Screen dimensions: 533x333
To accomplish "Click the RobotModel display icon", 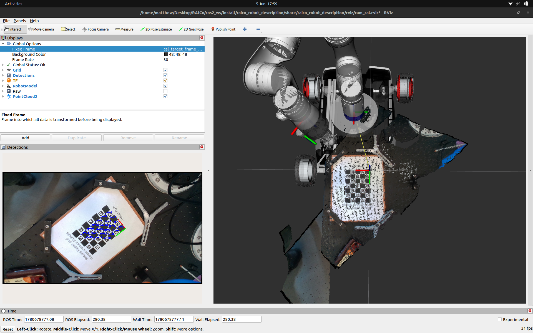I will (9, 86).
